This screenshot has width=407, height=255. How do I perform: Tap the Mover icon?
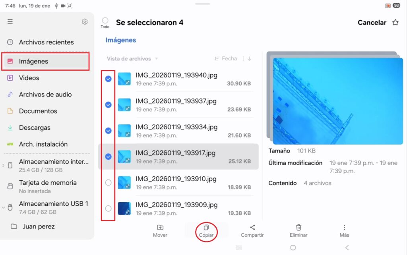pyautogui.click(x=160, y=228)
